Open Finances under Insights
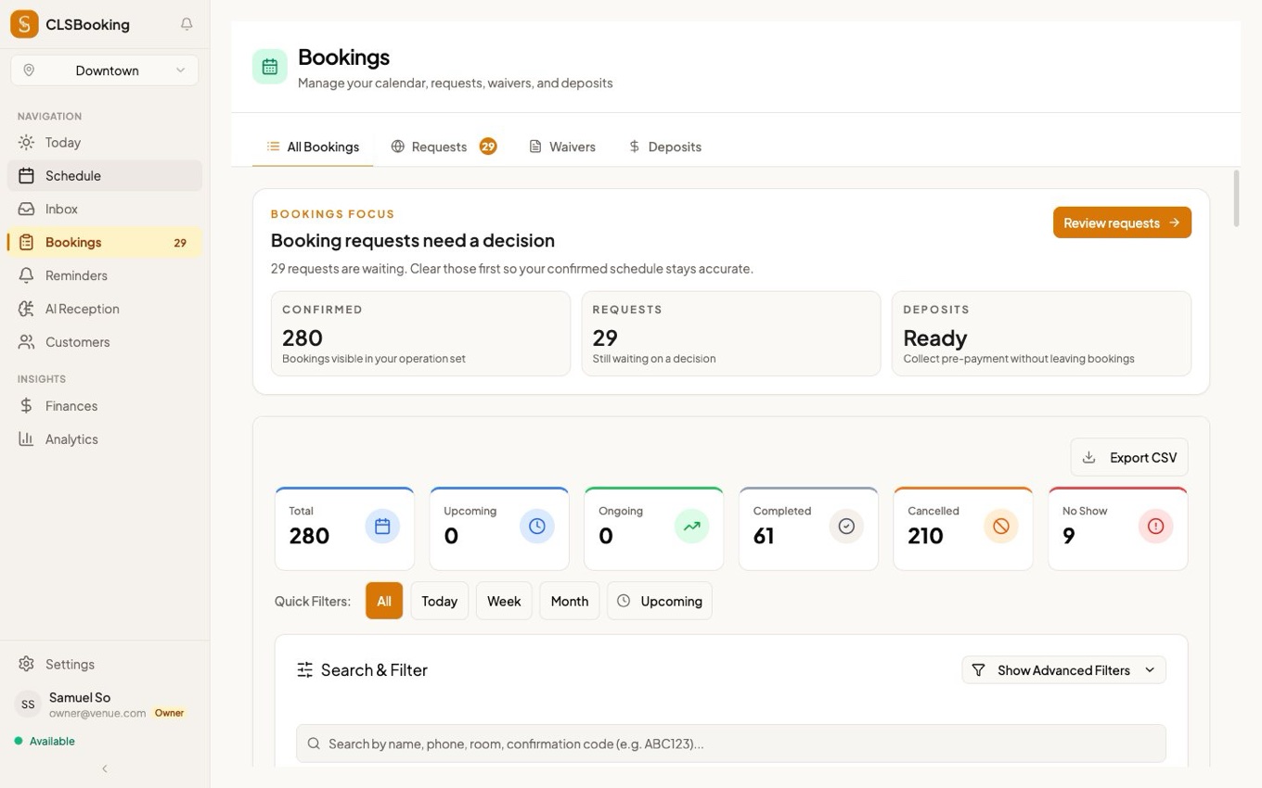 (104, 406)
